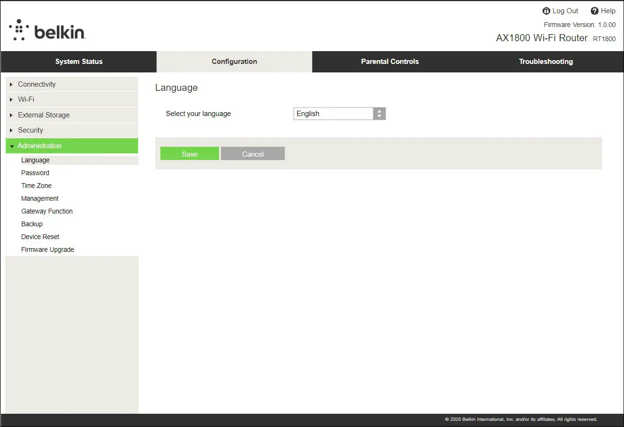The height and width of the screenshot is (427, 624).
Task: Switch to the System Status tab
Action: (x=79, y=62)
